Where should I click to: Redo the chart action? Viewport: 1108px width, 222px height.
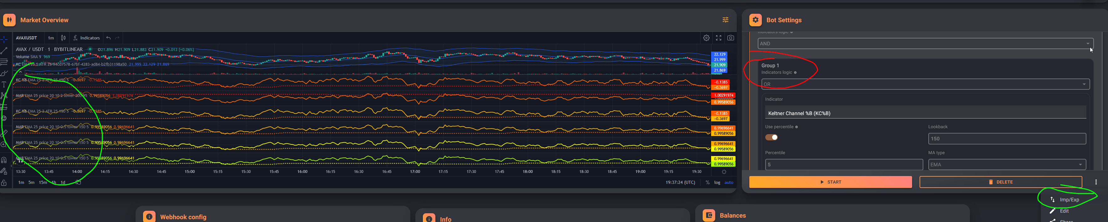coord(117,38)
